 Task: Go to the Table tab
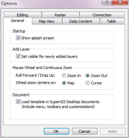112,21
